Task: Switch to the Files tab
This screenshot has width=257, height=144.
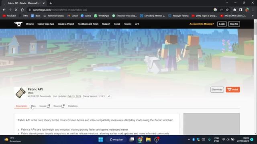Action: [x=33, y=106]
